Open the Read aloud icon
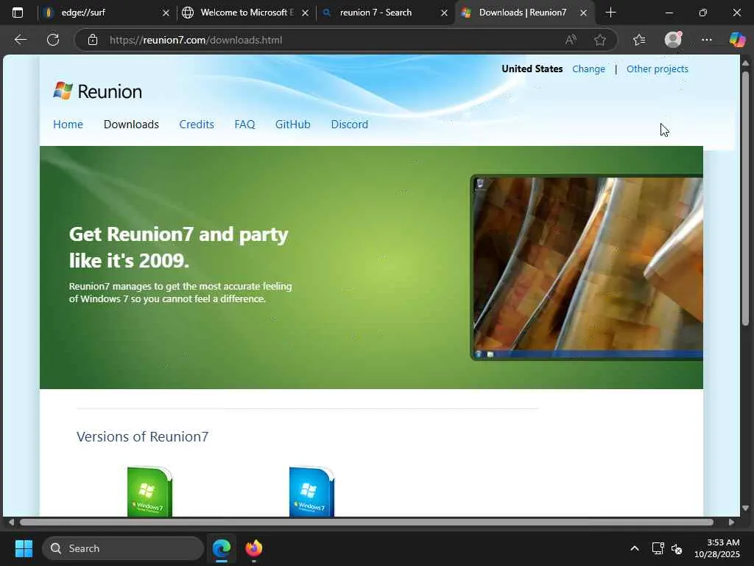This screenshot has height=566, width=754. tap(571, 40)
